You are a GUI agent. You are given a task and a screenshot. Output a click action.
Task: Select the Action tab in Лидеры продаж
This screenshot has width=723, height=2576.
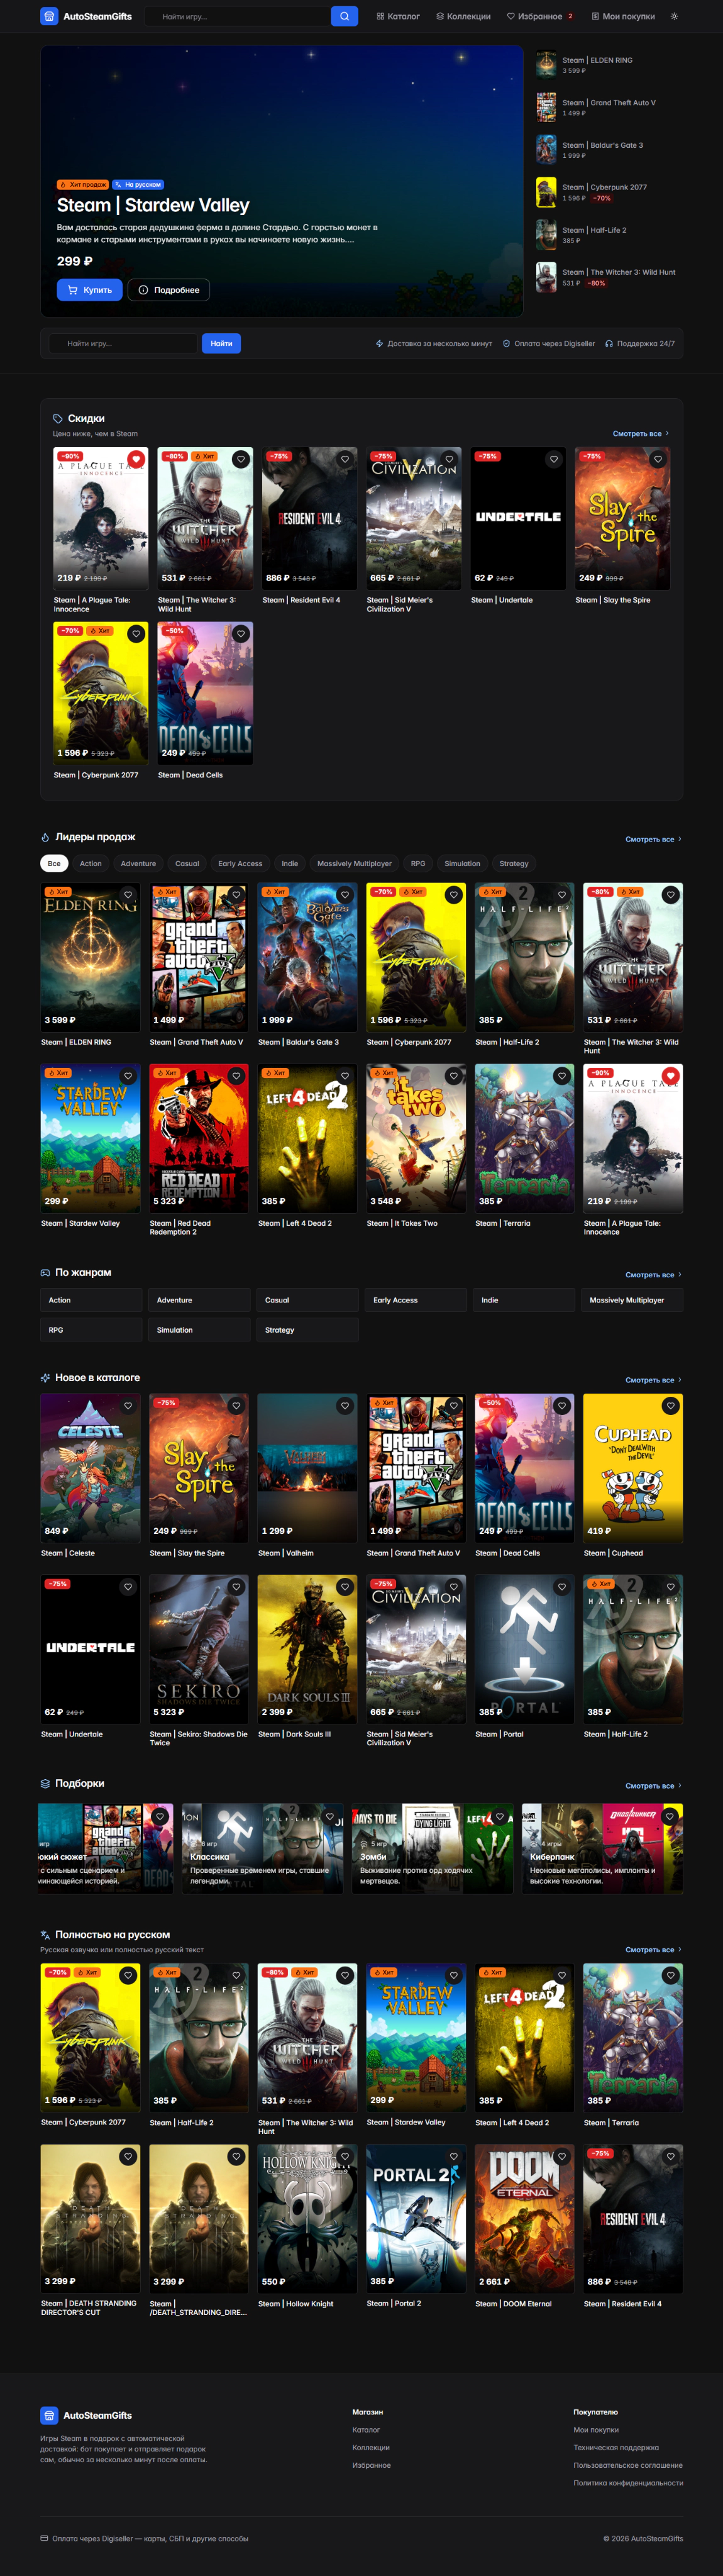[91, 864]
